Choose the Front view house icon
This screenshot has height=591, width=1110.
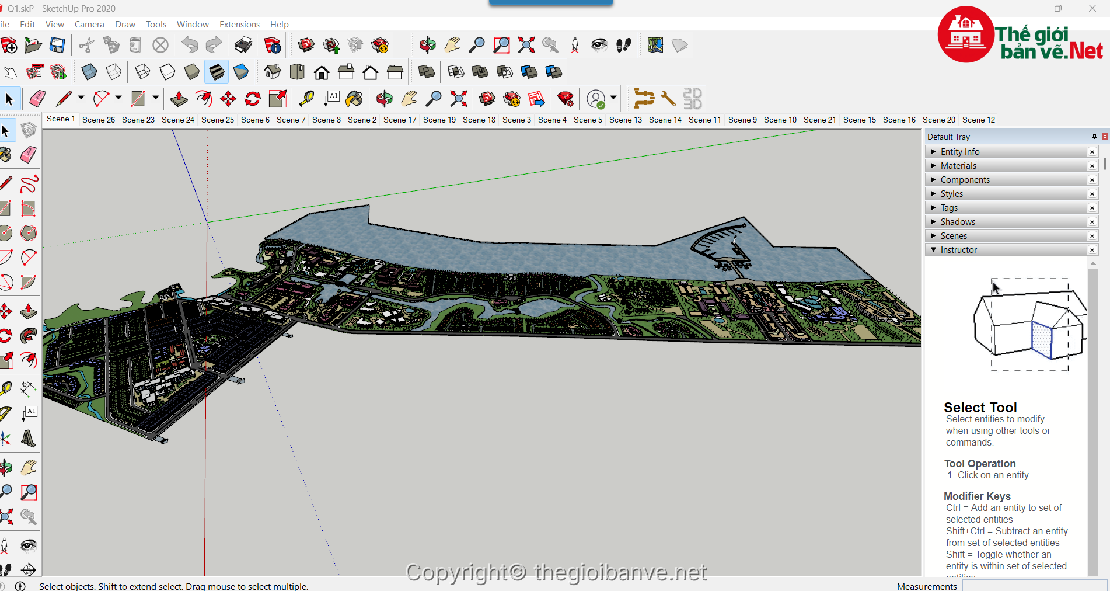pos(322,72)
